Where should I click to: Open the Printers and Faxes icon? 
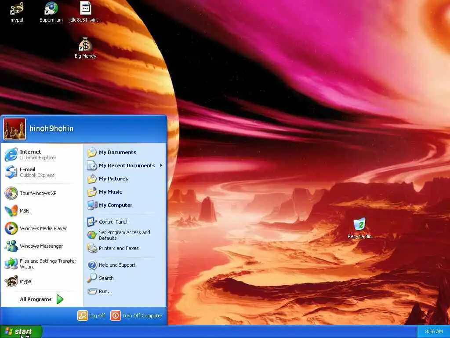click(92, 248)
